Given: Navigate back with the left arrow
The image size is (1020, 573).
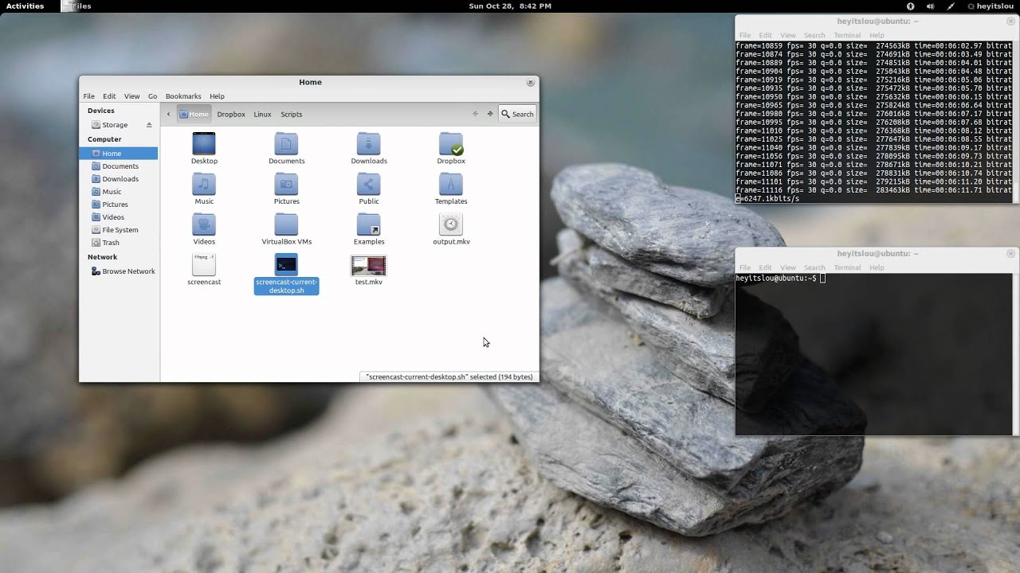Looking at the screenshot, I should [476, 114].
